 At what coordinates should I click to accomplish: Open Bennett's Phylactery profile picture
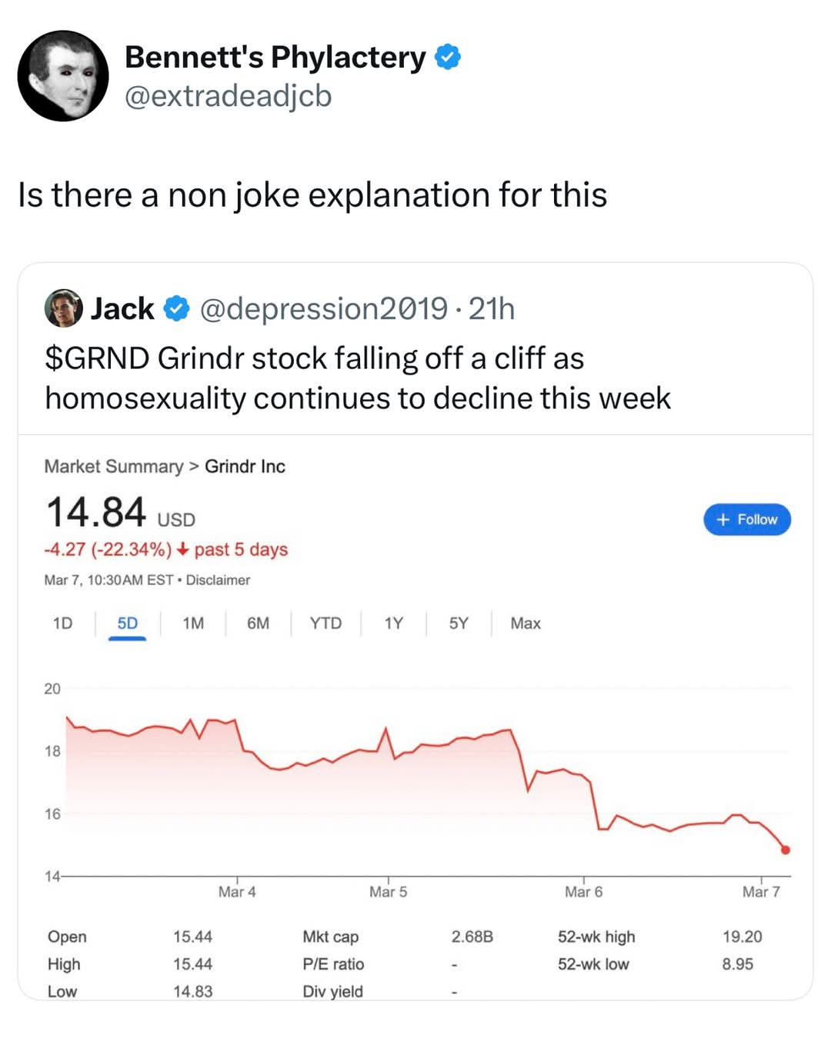(63, 76)
